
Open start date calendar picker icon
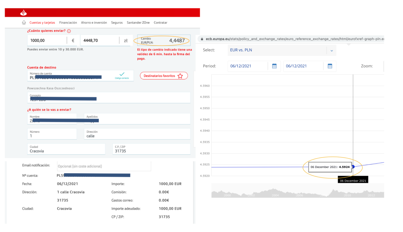pyautogui.click(x=274, y=66)
